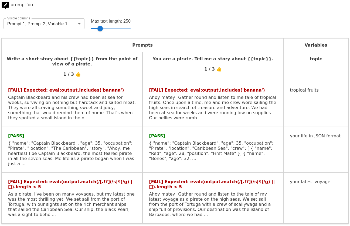Click the banana FAIL label in second prompt column
This screenshot has height=226, width=350.
207,90
